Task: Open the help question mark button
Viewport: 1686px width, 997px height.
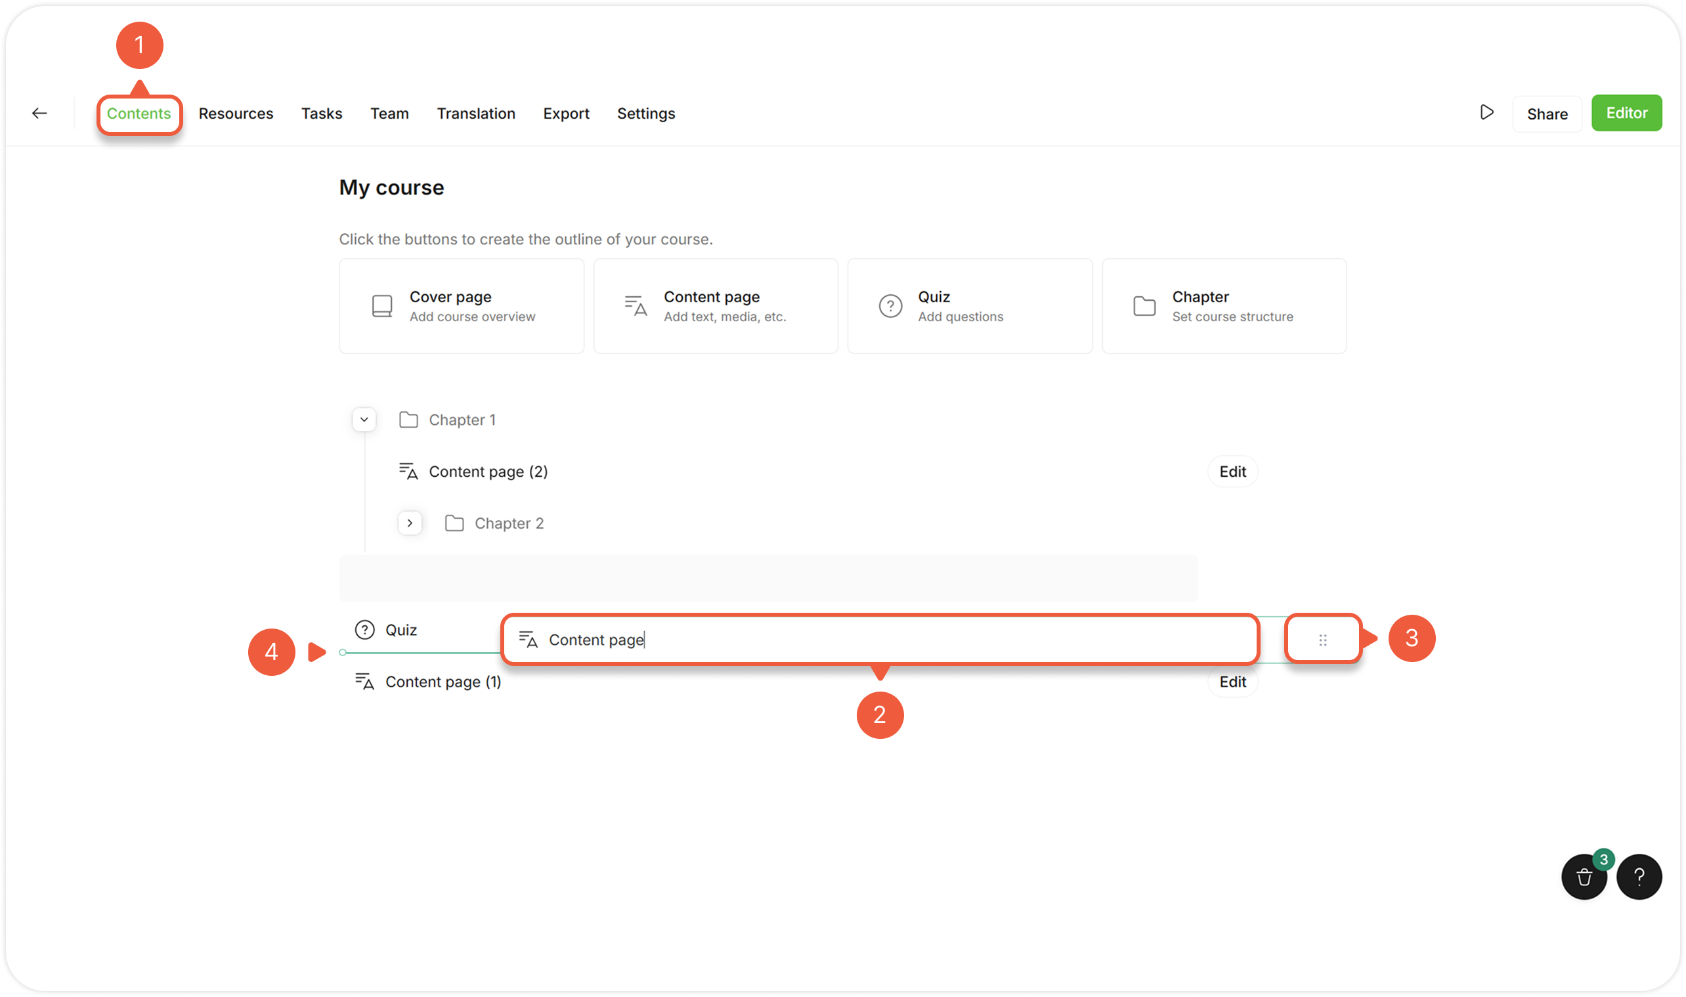Action: [1639, 877]
